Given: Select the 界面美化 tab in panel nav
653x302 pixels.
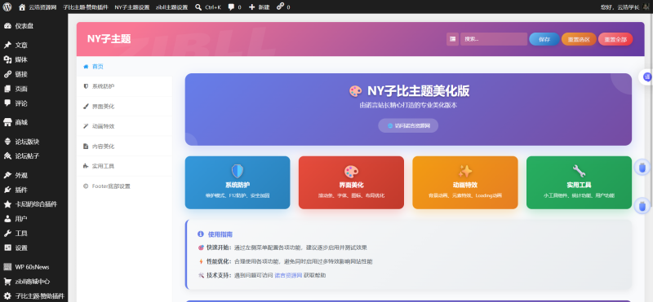Looking at the screenshot, I should 124,107.
